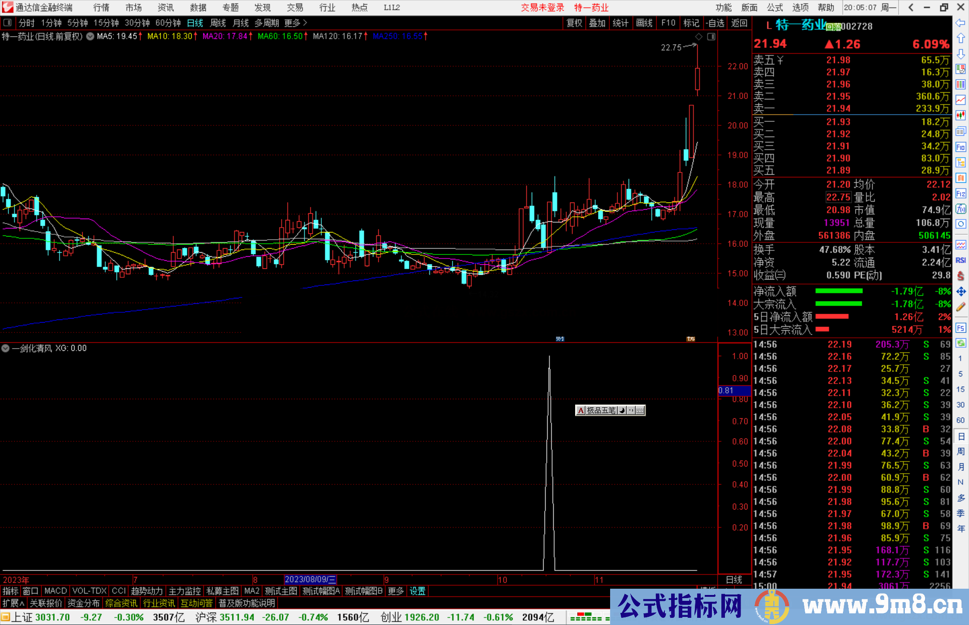Select the pencil drawing tool icon
969x625 pixels.
960,307
